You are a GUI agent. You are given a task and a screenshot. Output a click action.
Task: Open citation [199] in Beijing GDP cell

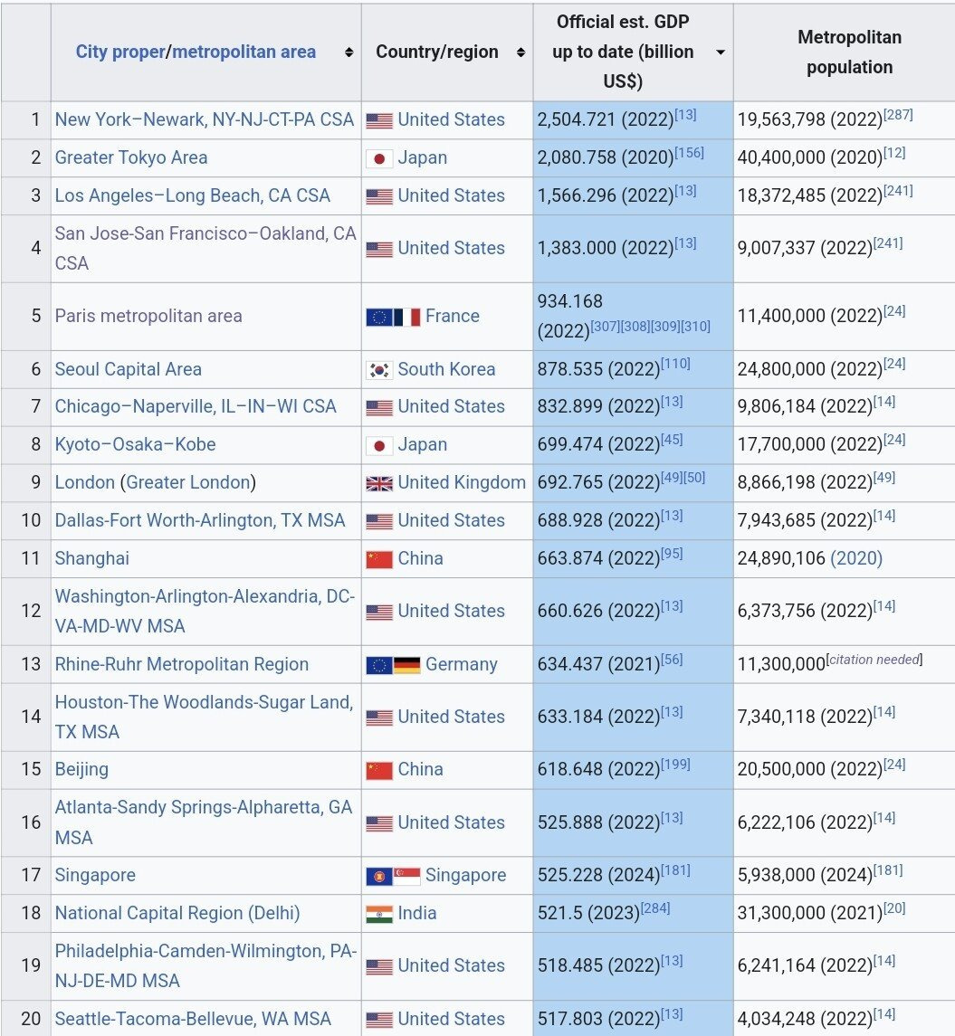coord(675,765)
